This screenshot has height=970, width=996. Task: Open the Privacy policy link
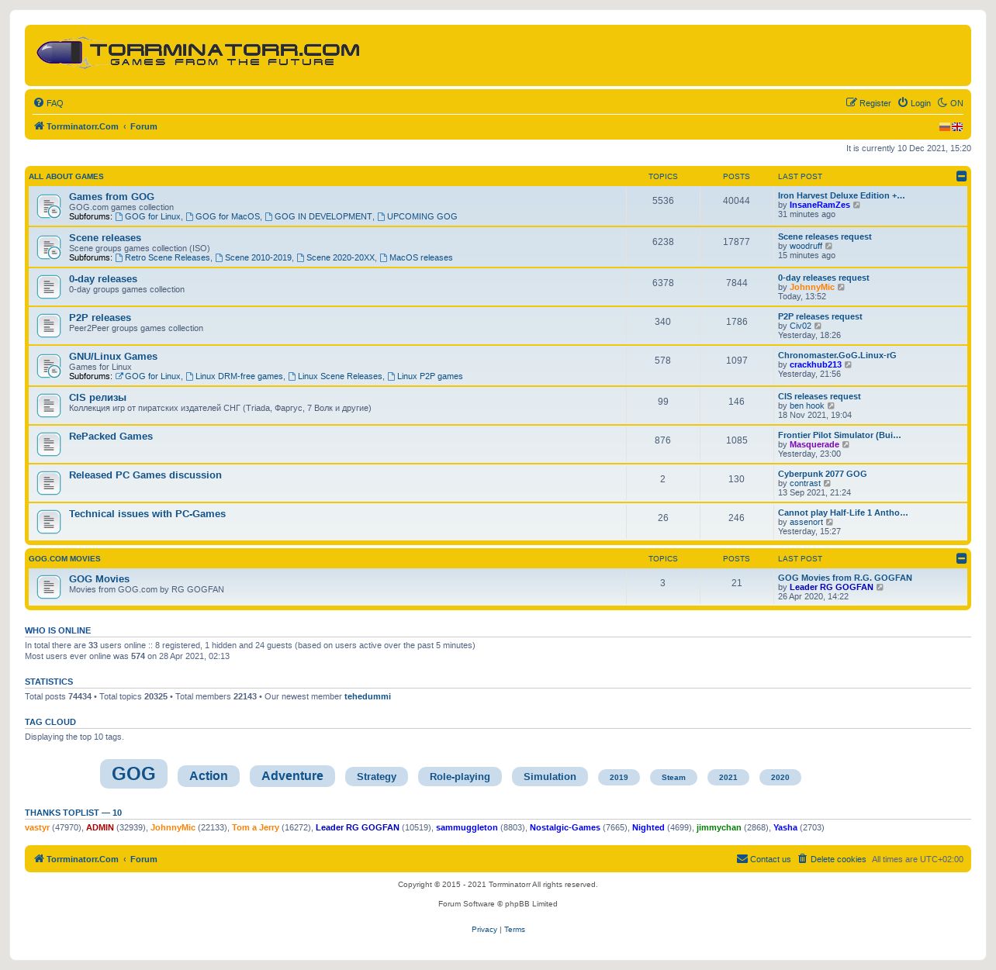click(x=484, y=930)
